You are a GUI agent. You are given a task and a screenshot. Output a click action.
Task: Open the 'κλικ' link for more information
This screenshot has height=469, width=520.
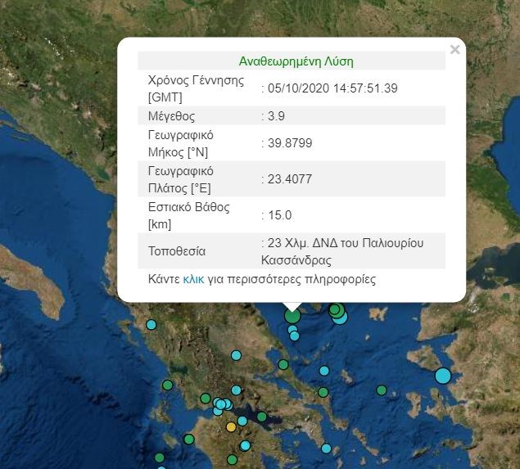[193, 279]
